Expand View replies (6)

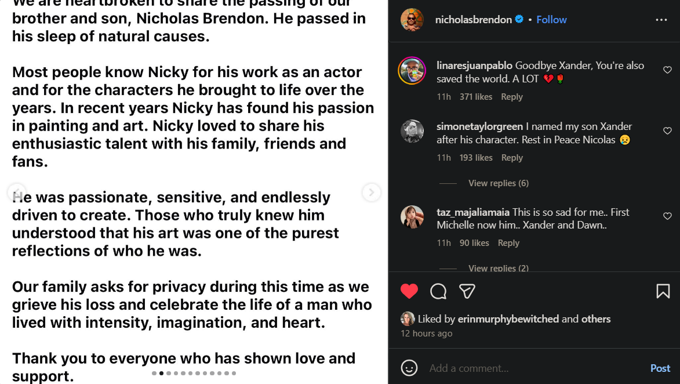tap(498, 183)
